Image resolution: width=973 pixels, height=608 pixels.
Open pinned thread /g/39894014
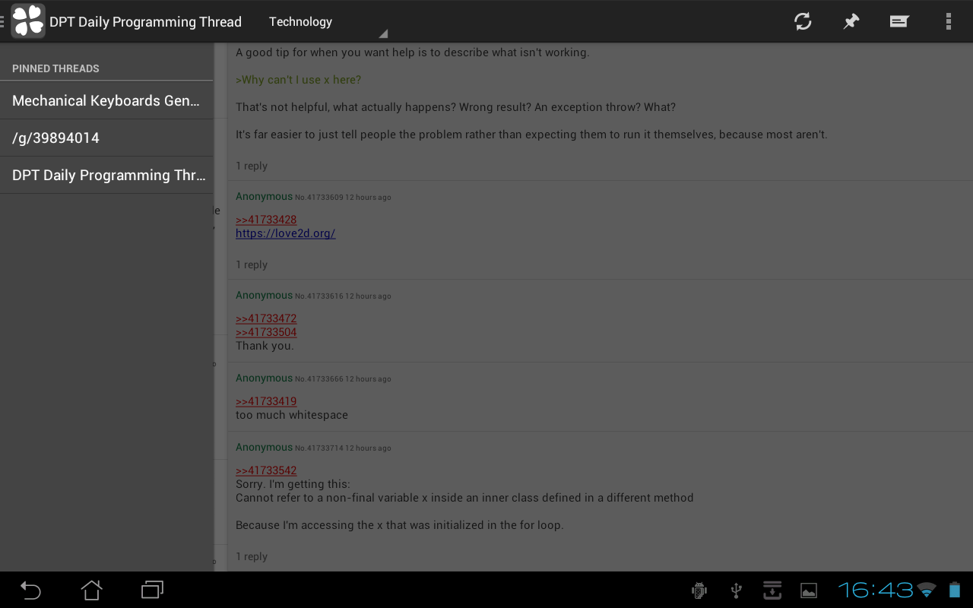[x=106, y=138]
